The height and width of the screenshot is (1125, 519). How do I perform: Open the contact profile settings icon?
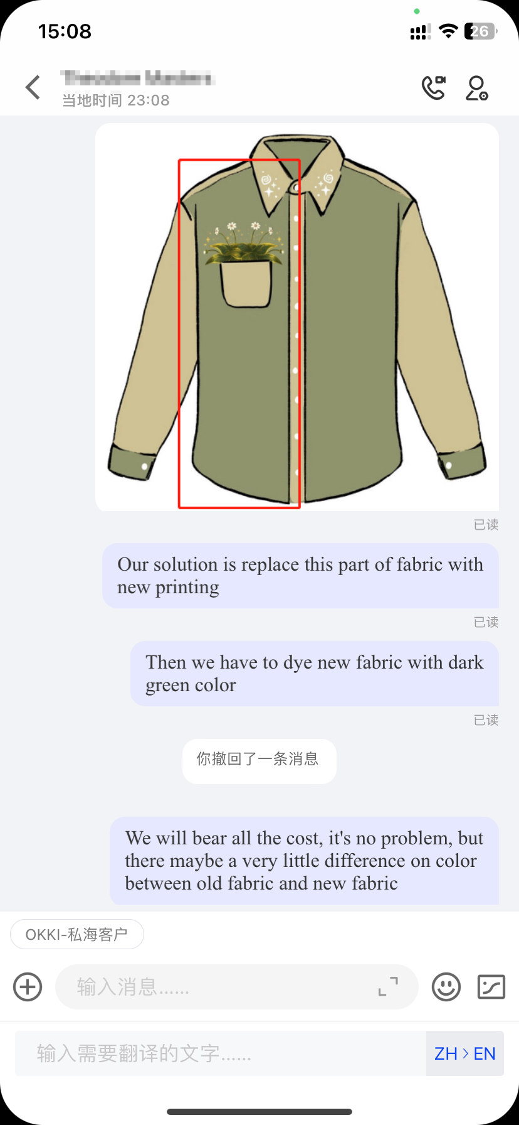[476, 88]
